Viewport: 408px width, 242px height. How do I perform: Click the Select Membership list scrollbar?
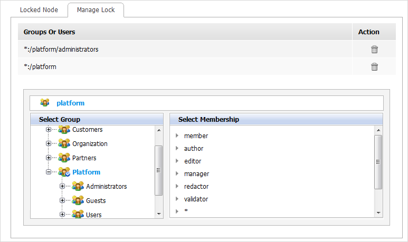(x=378, y=162)
